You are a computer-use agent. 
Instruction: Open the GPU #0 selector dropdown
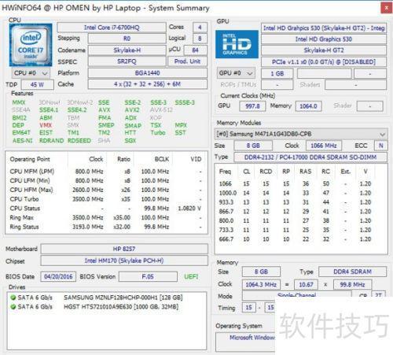pyautogui.click(x=236, y=73)
